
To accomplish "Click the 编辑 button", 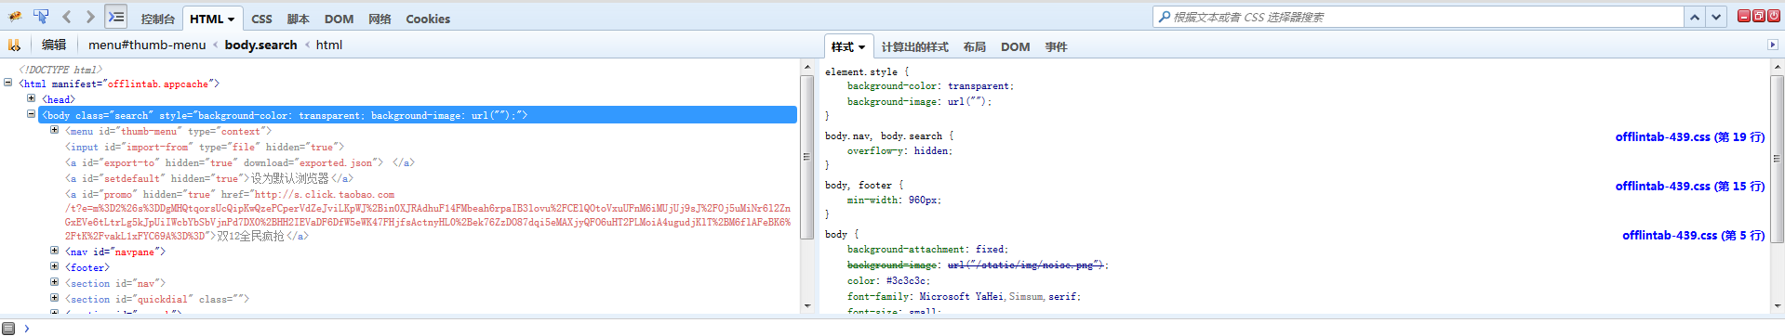I will (x=54, y=45).
